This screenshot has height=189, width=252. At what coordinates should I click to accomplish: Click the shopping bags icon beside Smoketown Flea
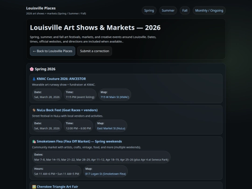pos(34,141)
